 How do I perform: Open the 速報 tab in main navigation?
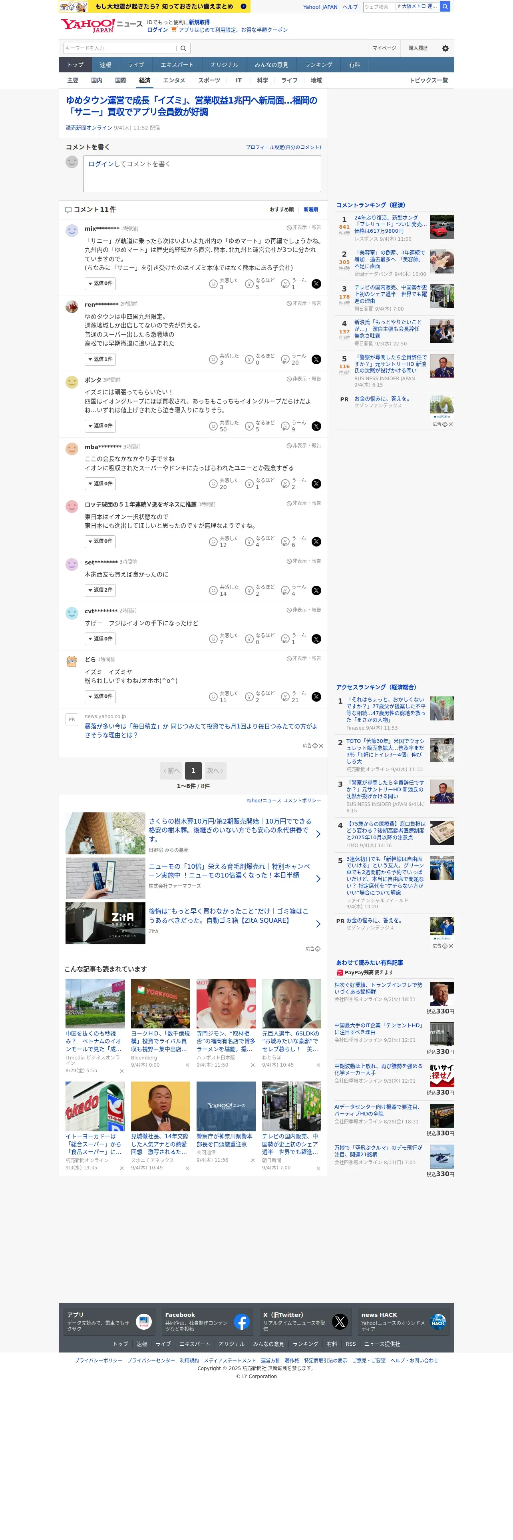pos(106,65)
